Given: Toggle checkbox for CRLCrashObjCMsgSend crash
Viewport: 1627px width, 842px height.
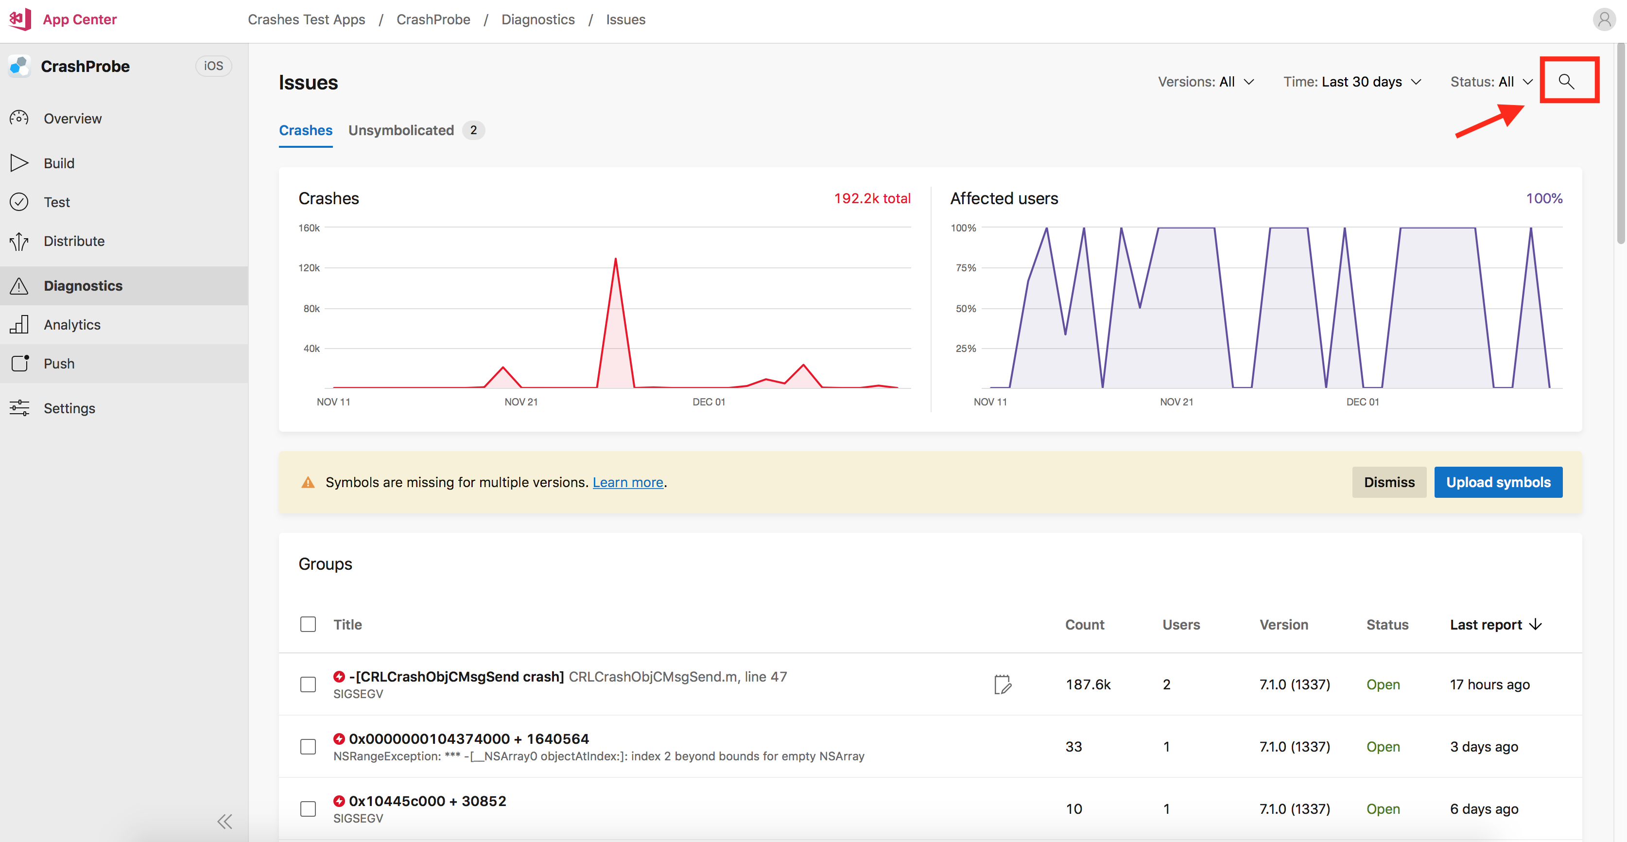Looking at the screenshot, I should (x=309, y=685).
